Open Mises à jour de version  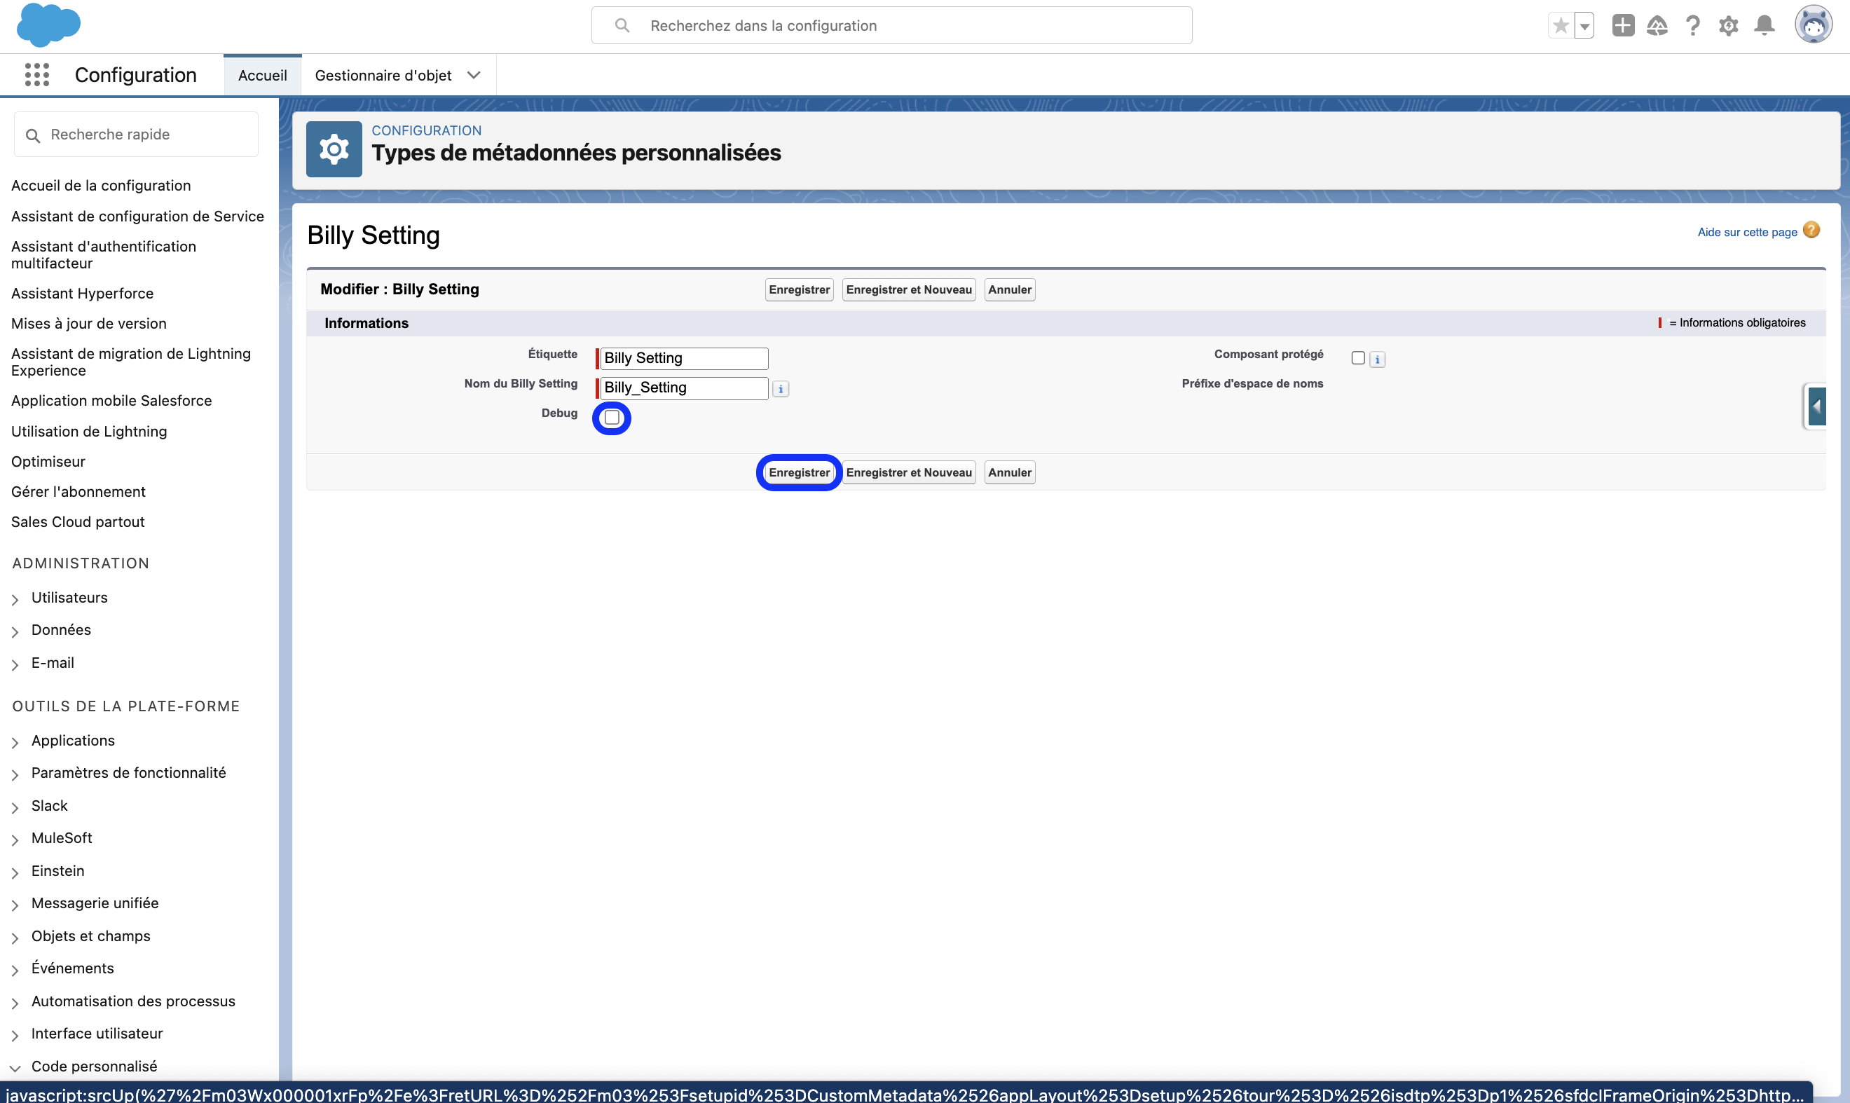(x=88, y=323)
